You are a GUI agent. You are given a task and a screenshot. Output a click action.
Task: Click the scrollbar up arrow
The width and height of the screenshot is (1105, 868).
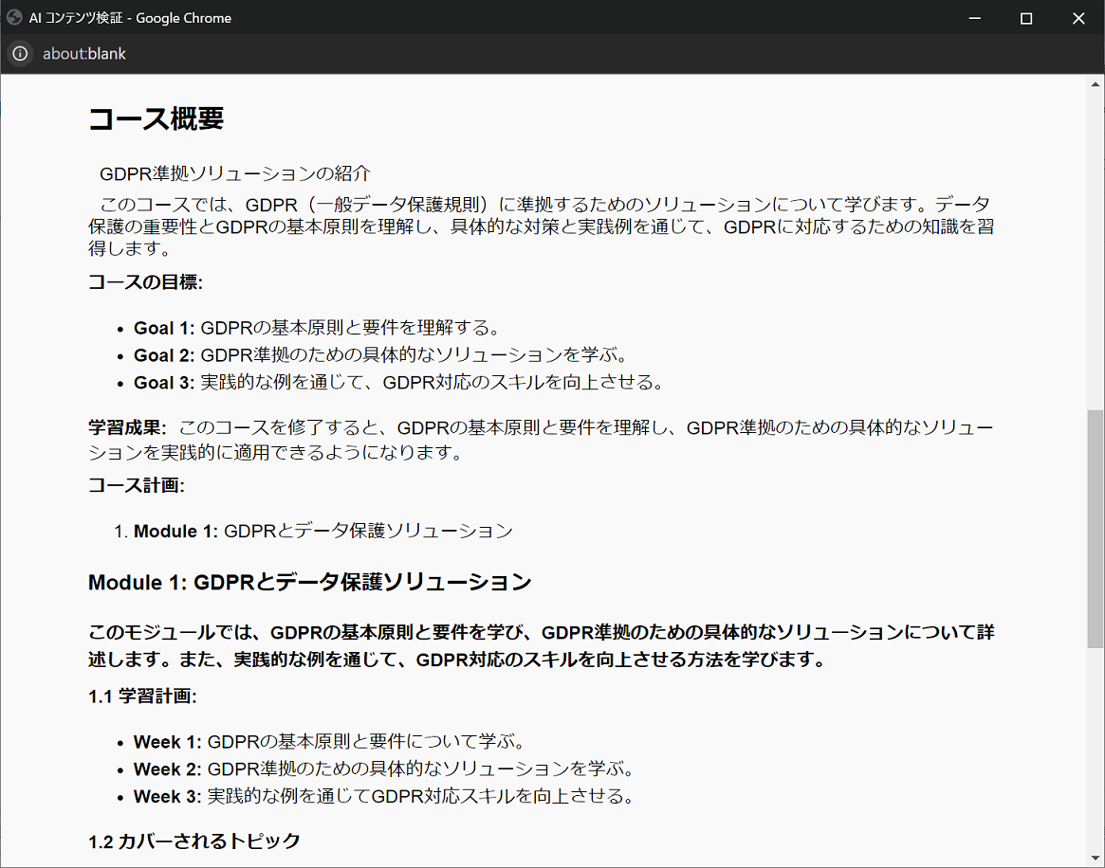(x=1096, y=84)
